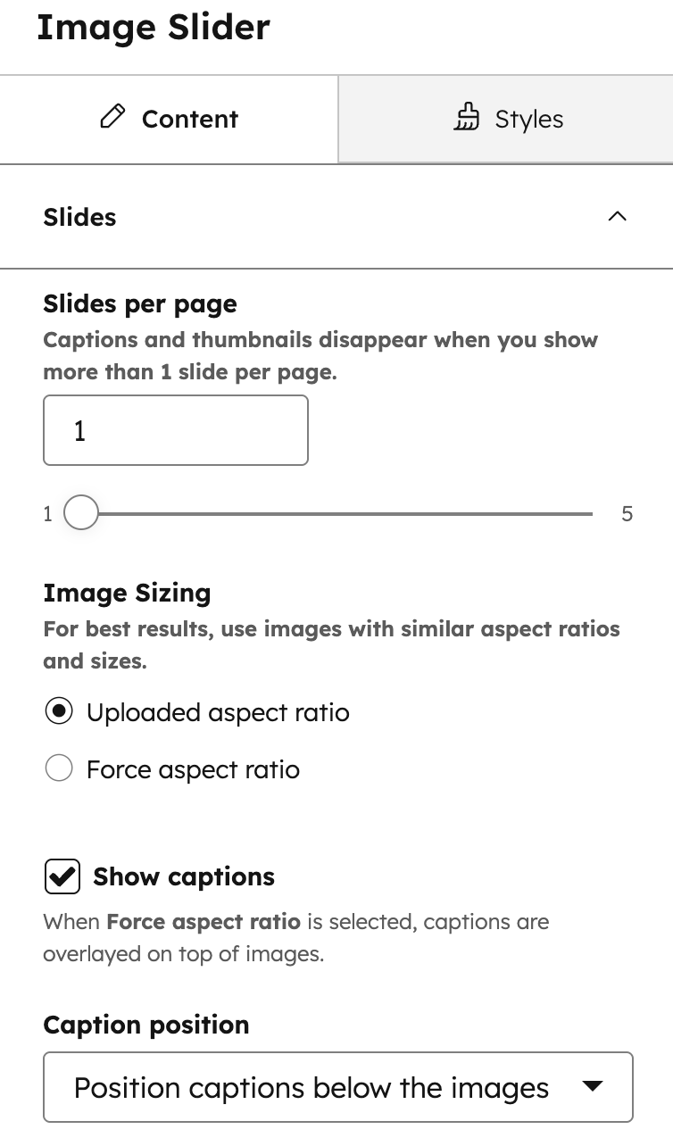Click the Image Sizing heading text
673x1146 pixels.
pyautogui.click(x=127, y=593)
